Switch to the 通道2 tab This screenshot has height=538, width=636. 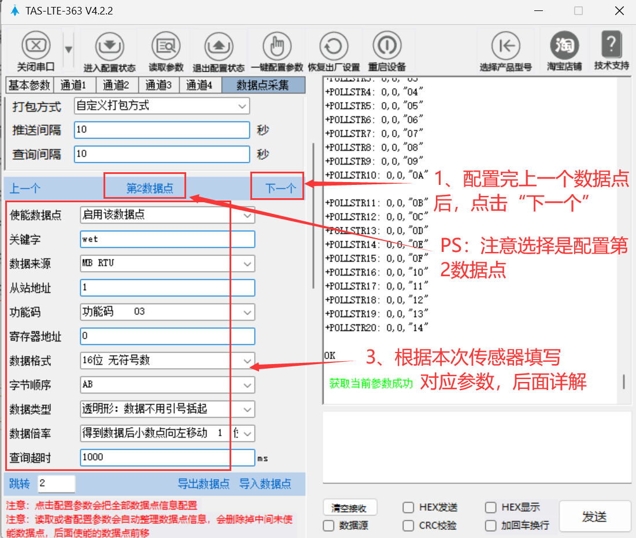[116, 86]
